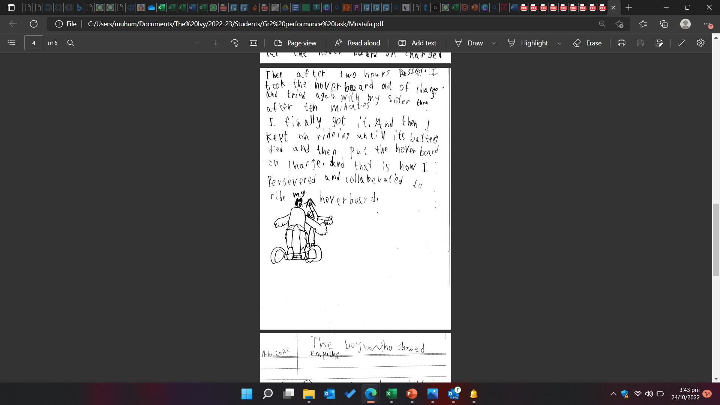Print the PDF document
This screenshot has width=720, height=405.
pyautogui.click(x=621, y=43)
